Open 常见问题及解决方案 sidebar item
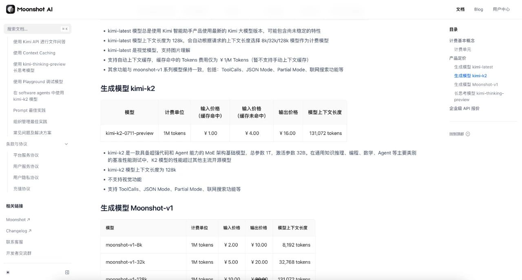Screen dimensions: 522x280 coord(32,133)
